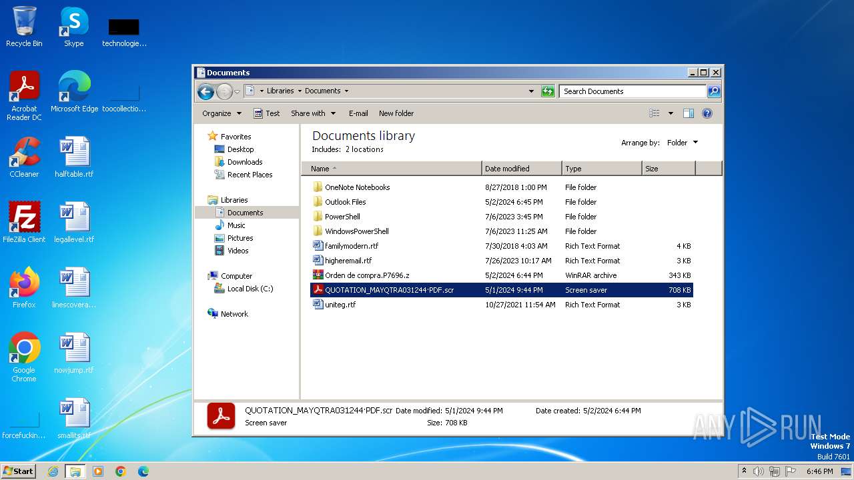
Task: Create a New folder
Action: (x=396, y=113)
